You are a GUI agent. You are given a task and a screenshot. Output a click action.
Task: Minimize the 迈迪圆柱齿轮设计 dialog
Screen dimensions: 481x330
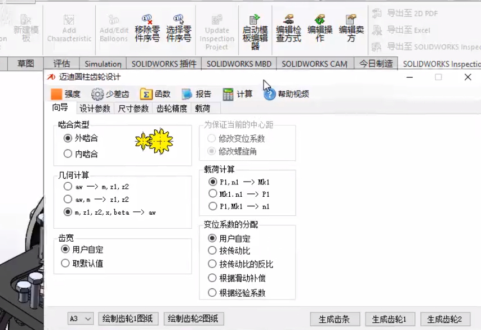pos(409,77)
